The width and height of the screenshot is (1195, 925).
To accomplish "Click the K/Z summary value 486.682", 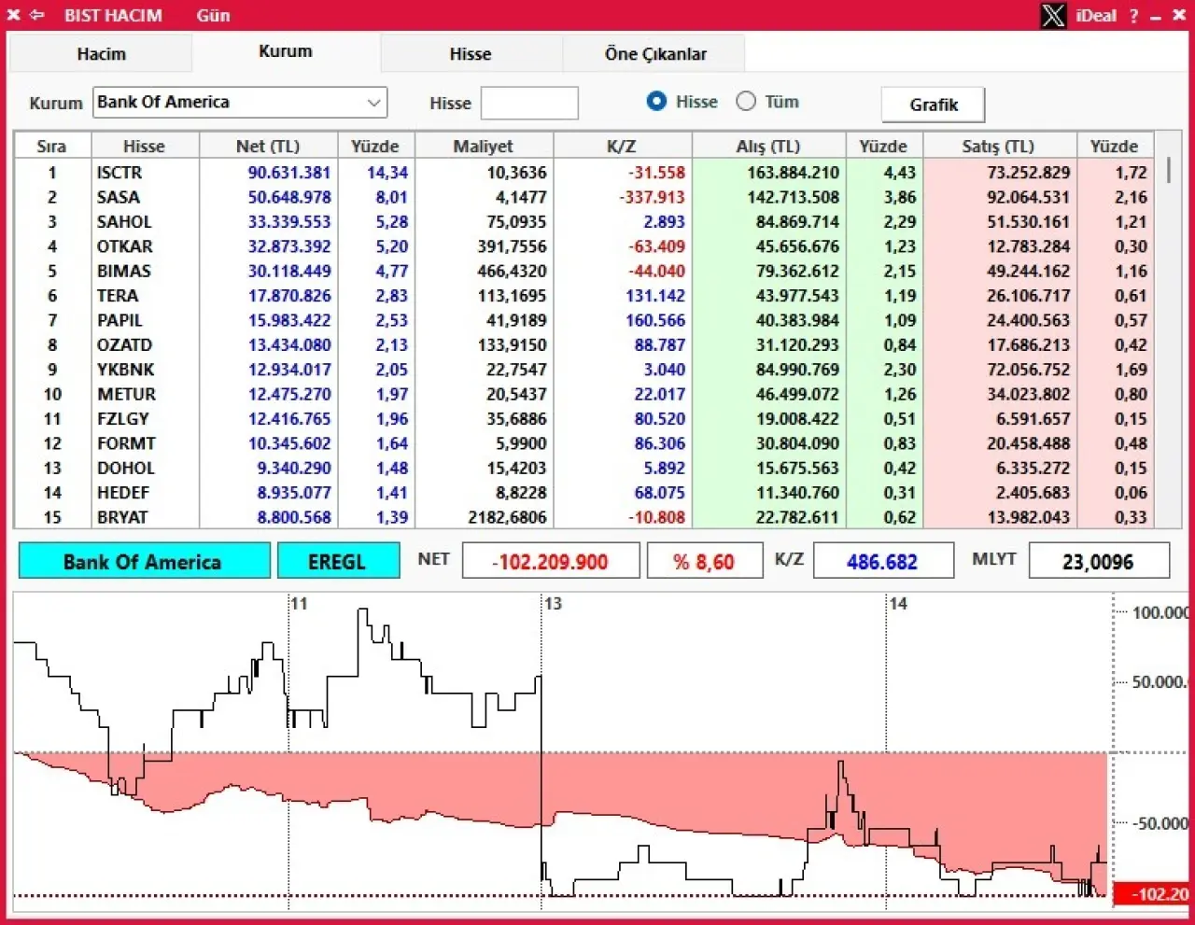I will [x=883, y=562].
